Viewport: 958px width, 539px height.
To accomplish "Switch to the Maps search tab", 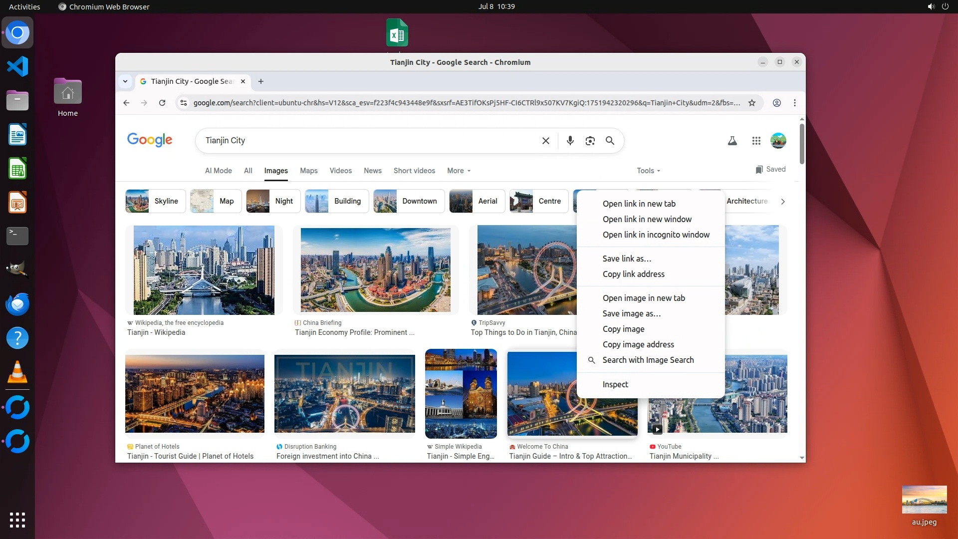I will point(308,171).
